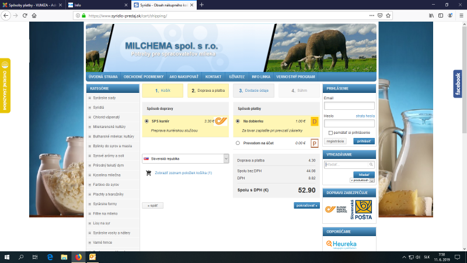Click the search magnifier in Hľadať field
This screenshot has height=263, width=467.
coord(371,165)
